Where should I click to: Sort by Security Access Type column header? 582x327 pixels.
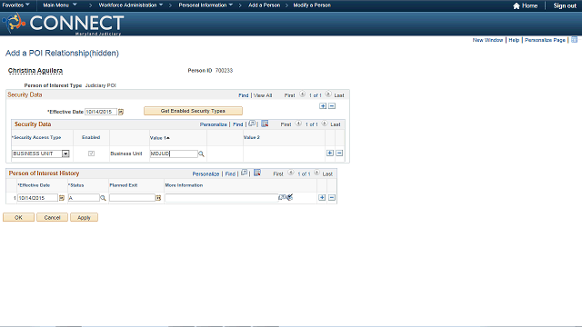[36, 137]
